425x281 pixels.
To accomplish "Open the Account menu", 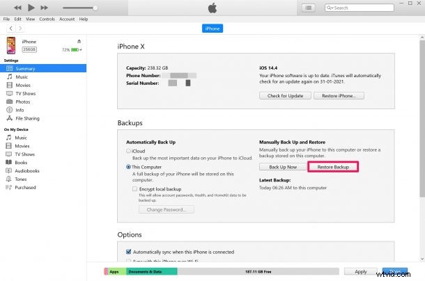I will [67, 19].
